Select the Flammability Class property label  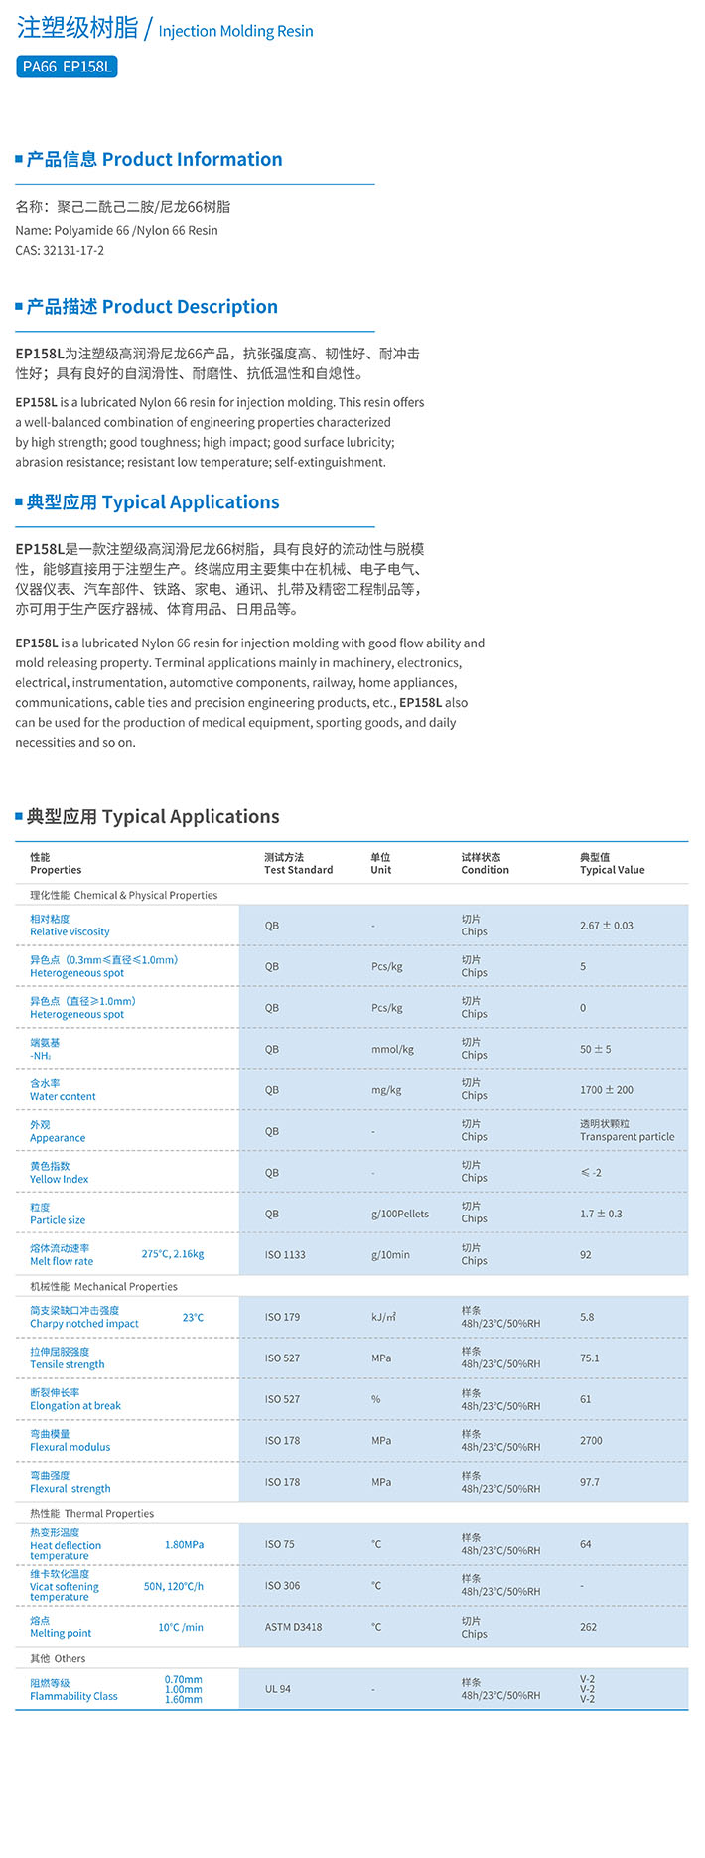(73, 1696)
